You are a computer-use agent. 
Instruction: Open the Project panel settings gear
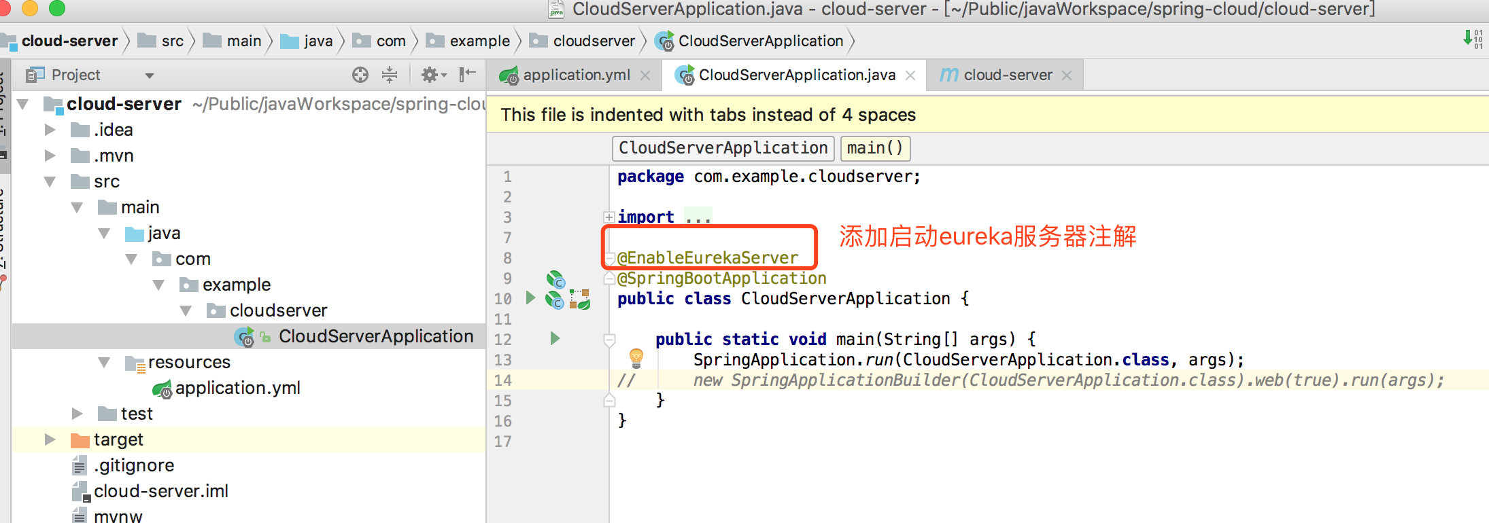[x=432, y=75]
